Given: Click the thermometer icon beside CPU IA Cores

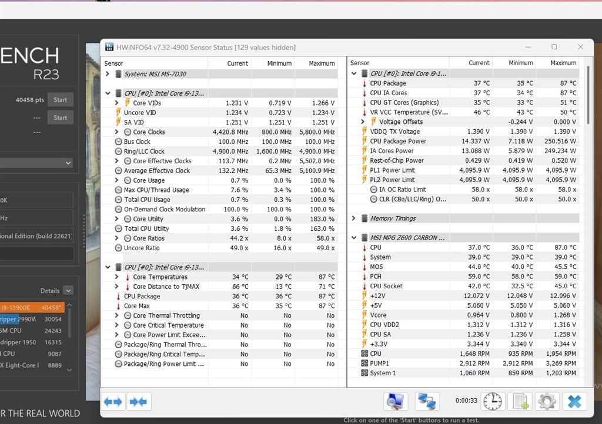Looking at the screenshot, I should click(x=364, y=93).
